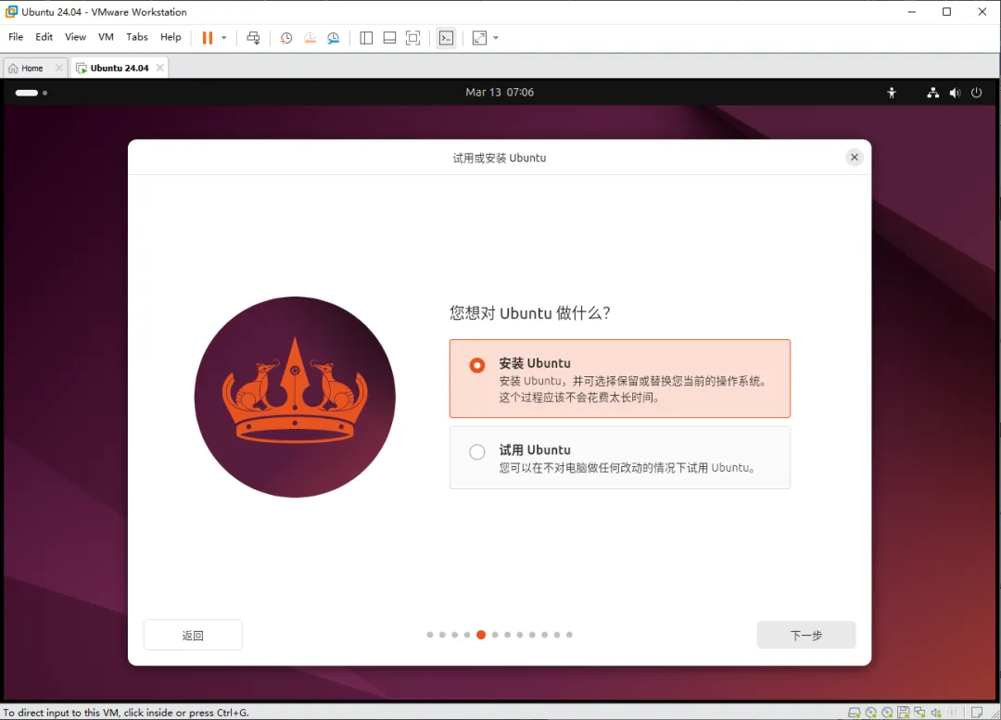Open the Edit menu
This screenshot has height=720, width=1001.
pyautogui.click(x=44, y=37)
